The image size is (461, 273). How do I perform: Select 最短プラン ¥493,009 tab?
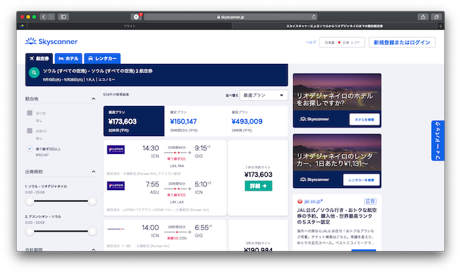pos(257,121)
